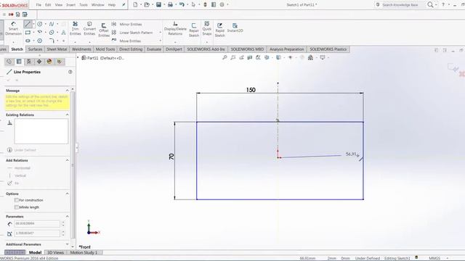Click the Repair Sketch tool
465x261 pixels.
[x=194, y=30]
